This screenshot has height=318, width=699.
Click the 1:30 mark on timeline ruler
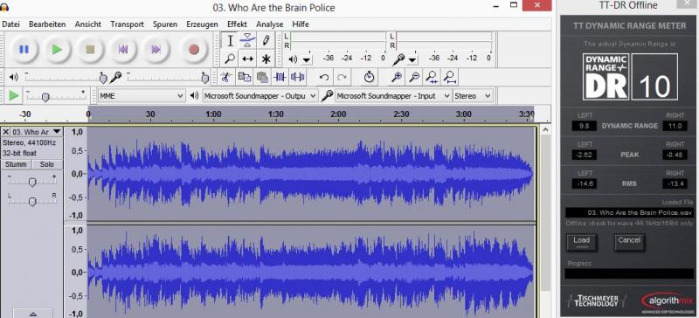pyautogui.click(x=276, y=114)
